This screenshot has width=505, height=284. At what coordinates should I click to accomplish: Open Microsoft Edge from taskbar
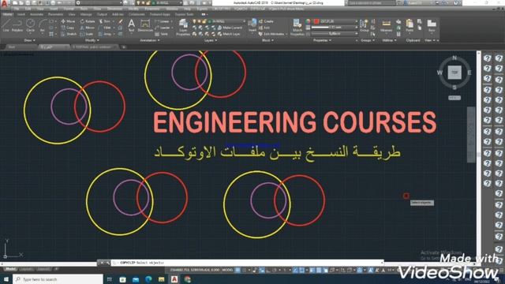pos(148,279)
